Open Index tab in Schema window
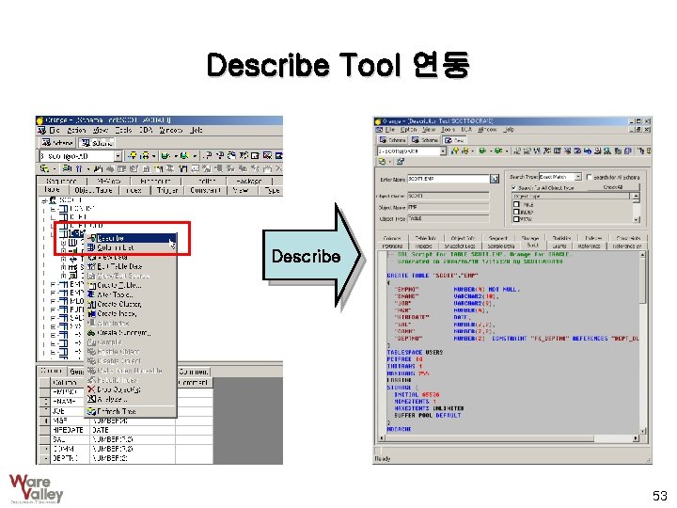 [x=134, y=190]
